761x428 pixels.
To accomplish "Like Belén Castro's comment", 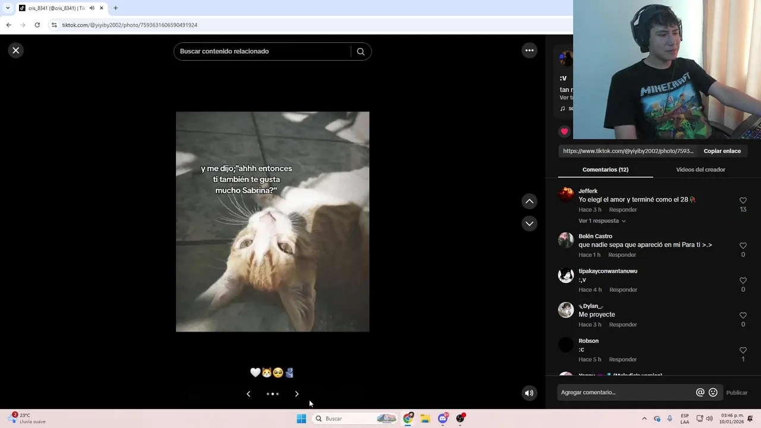I will 743,246.
